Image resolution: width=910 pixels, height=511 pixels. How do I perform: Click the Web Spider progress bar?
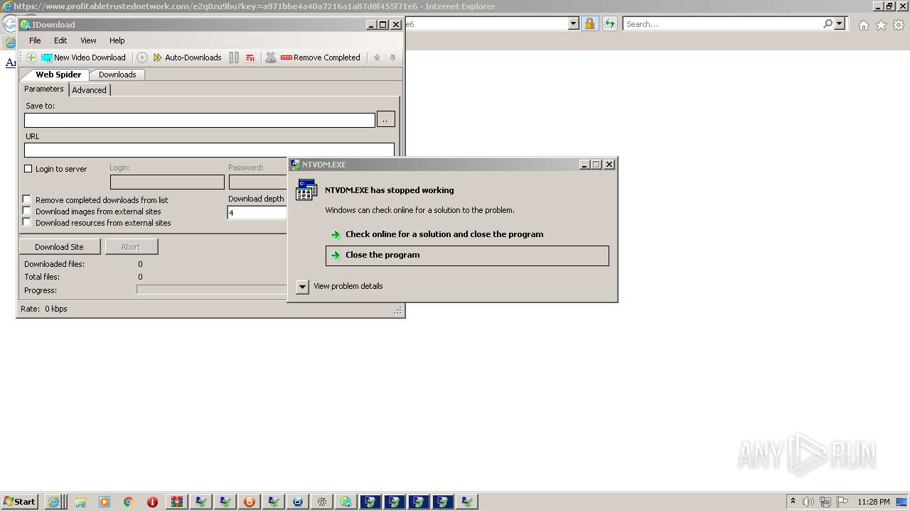tap(212, 290)
